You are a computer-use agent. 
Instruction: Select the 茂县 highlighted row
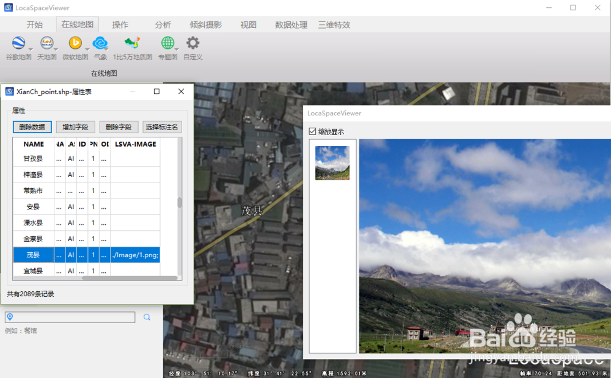(87, 255)
